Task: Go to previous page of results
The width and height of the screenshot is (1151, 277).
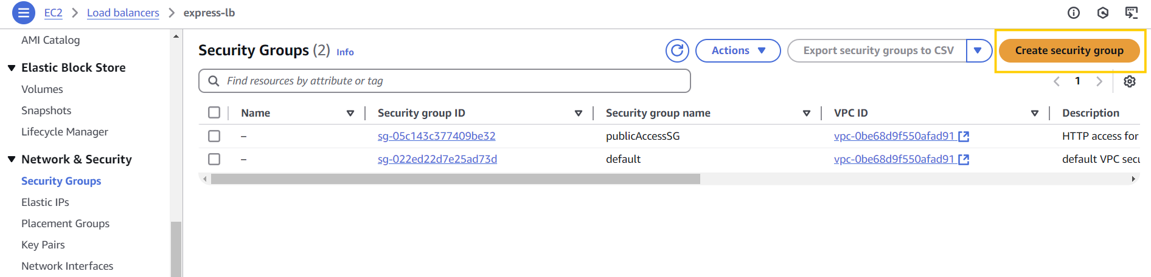Action: 1057,81
